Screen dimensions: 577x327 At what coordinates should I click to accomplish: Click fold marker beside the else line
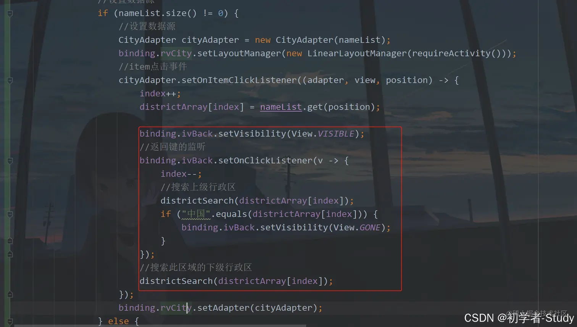tap(10, 321)
